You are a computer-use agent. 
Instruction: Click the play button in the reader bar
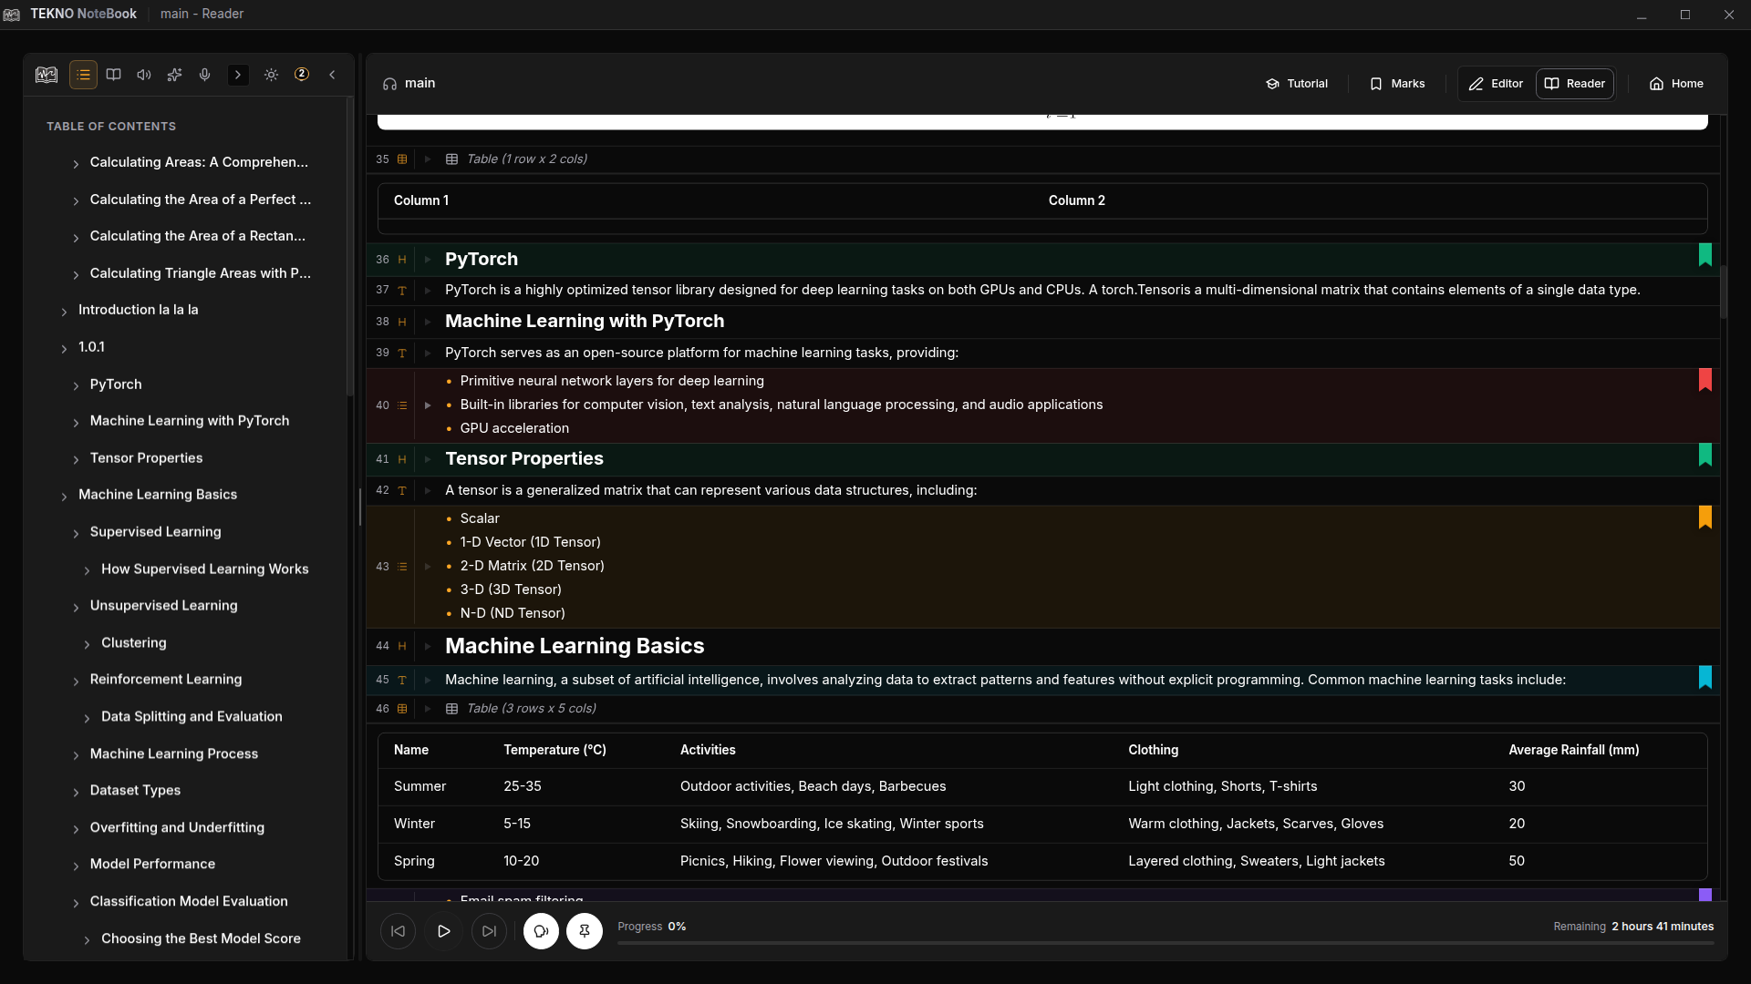pyautogui.click(x=443, y=931)
